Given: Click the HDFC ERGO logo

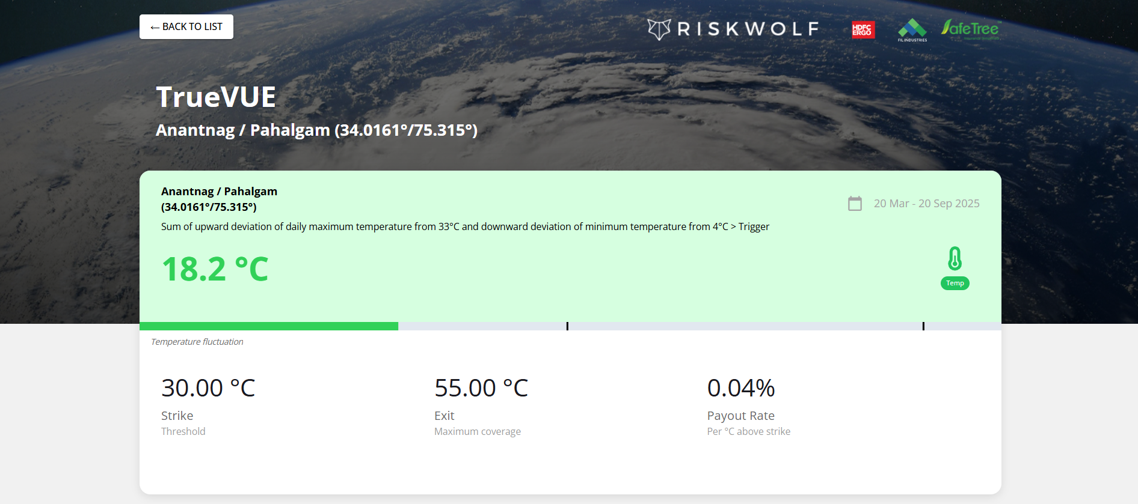Looking at the screenshot, I should click(x=863, y=29).
